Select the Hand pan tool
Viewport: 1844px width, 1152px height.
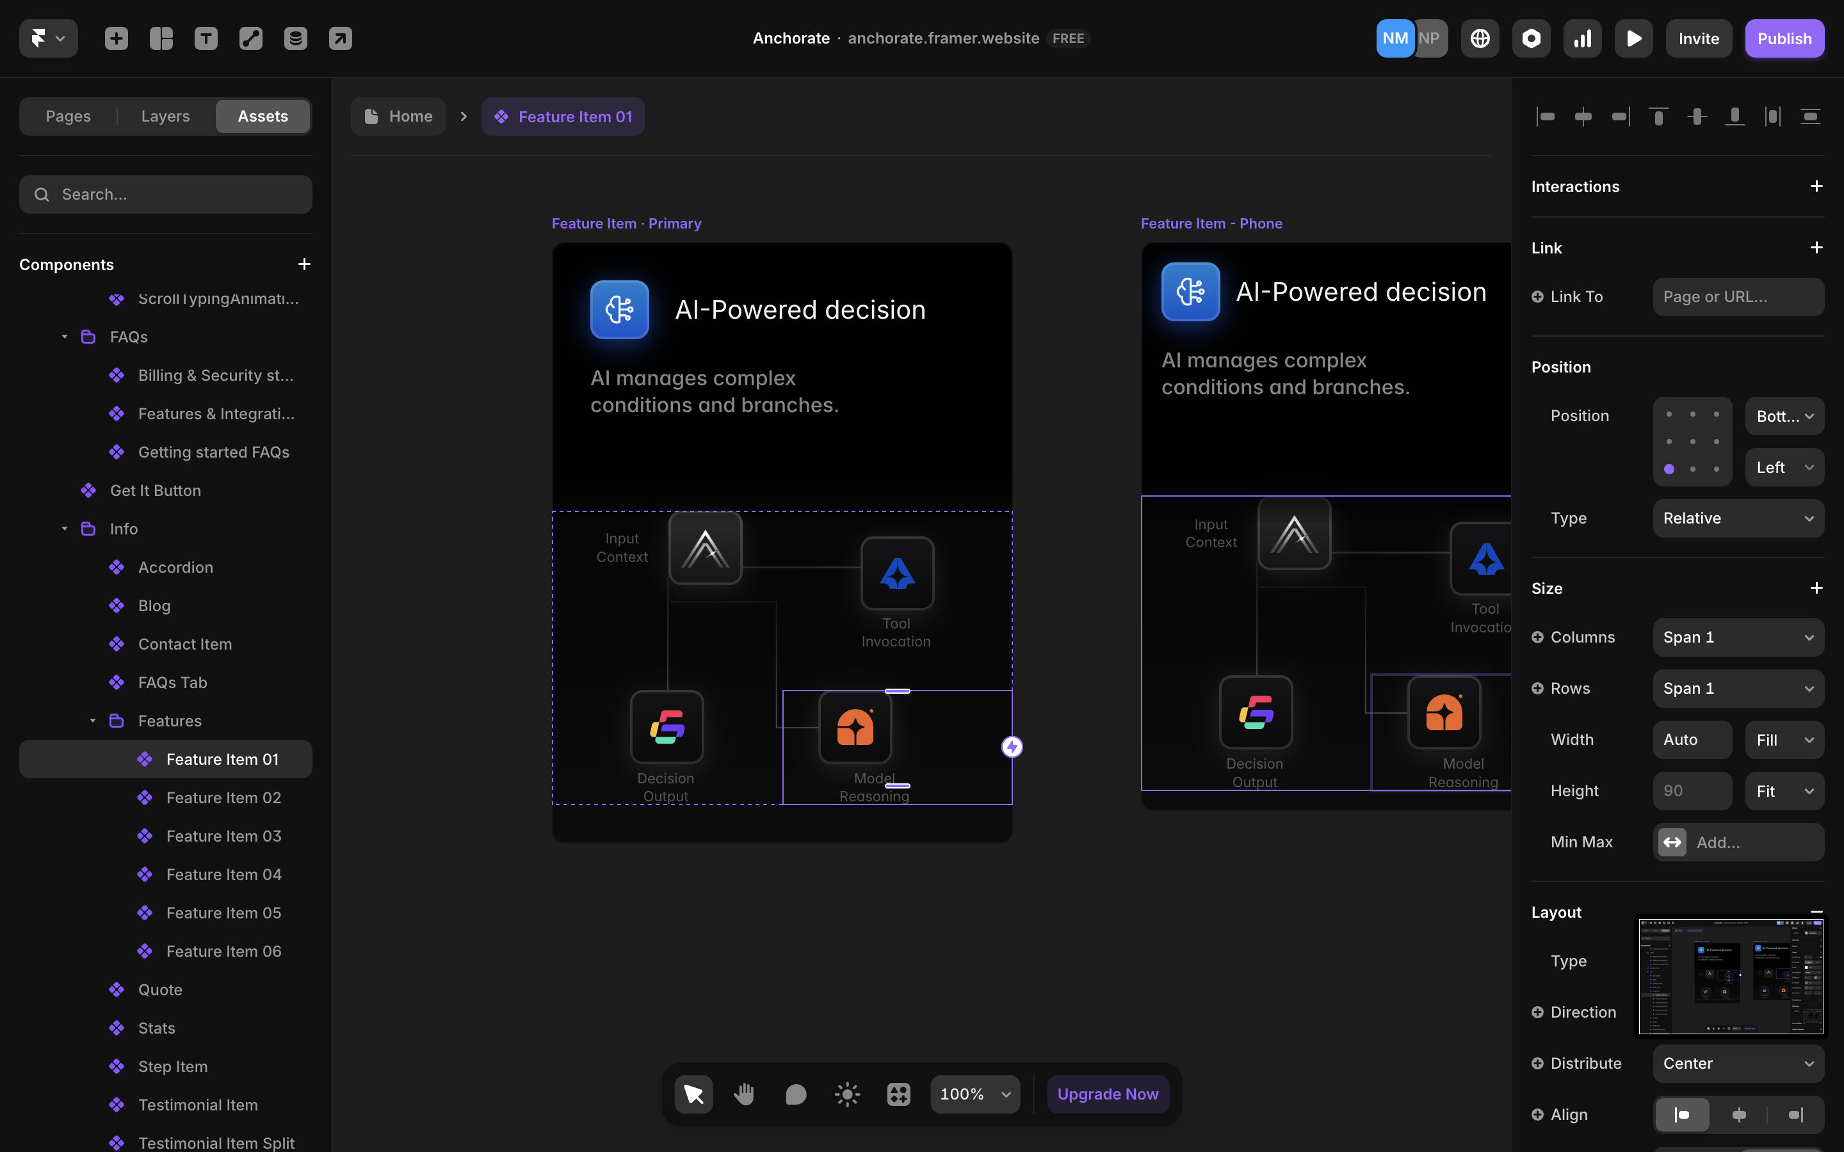click(745, 1094)
